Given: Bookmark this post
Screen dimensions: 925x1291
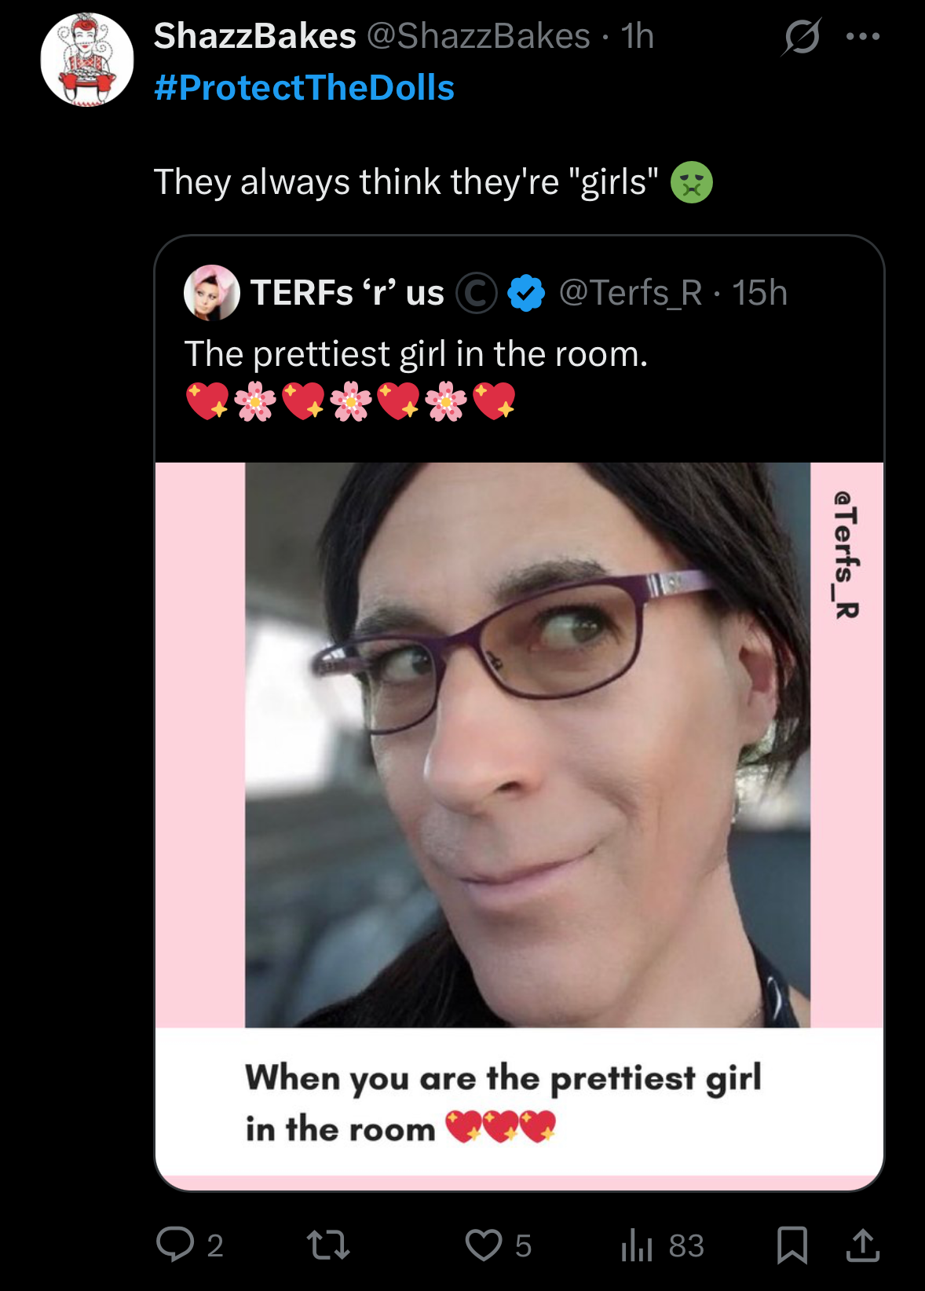Looking at the screenshot, I should pyautogui.click(x=792, y=1245).
